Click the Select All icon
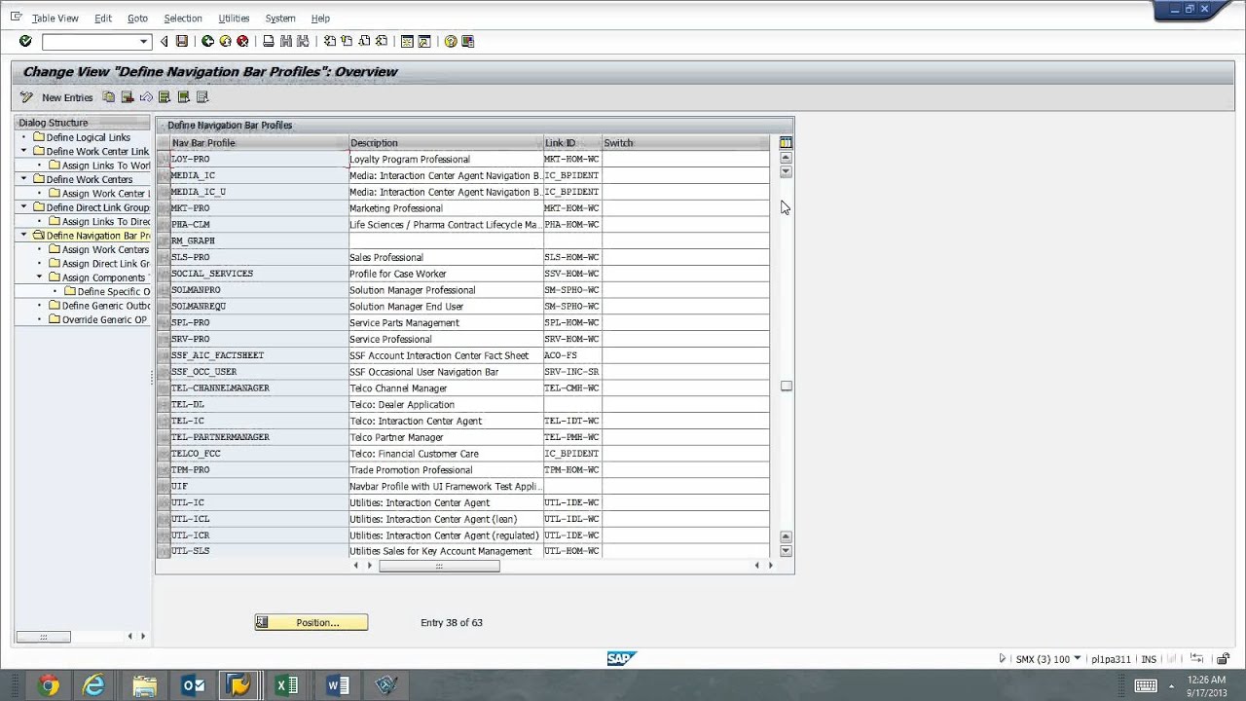This screenshot has height=701, width=1246. (165, 97)
